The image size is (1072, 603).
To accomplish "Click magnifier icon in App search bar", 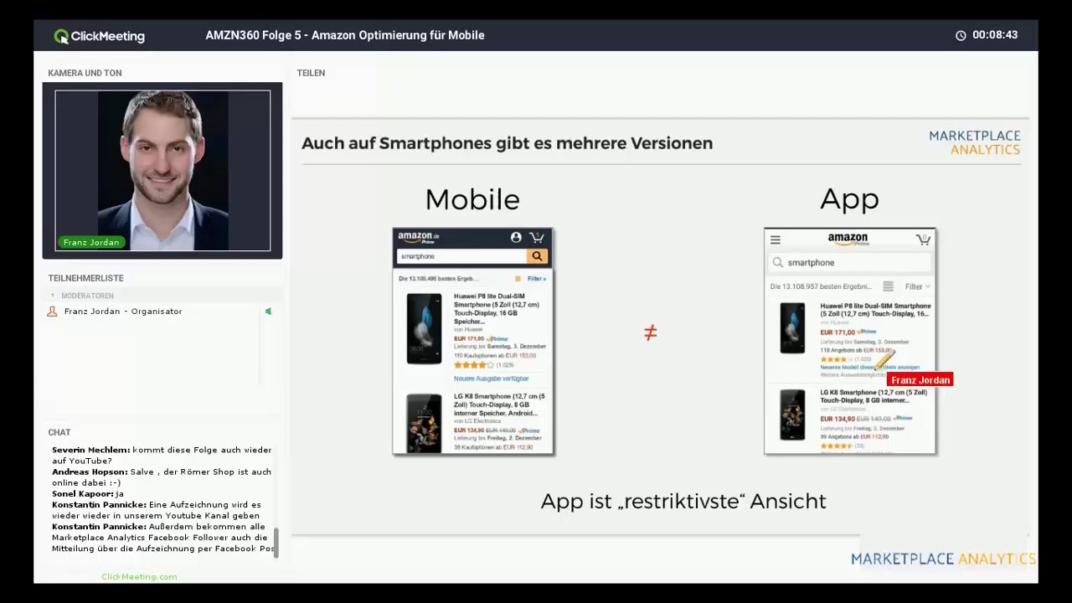I will [x=778, y=263].
